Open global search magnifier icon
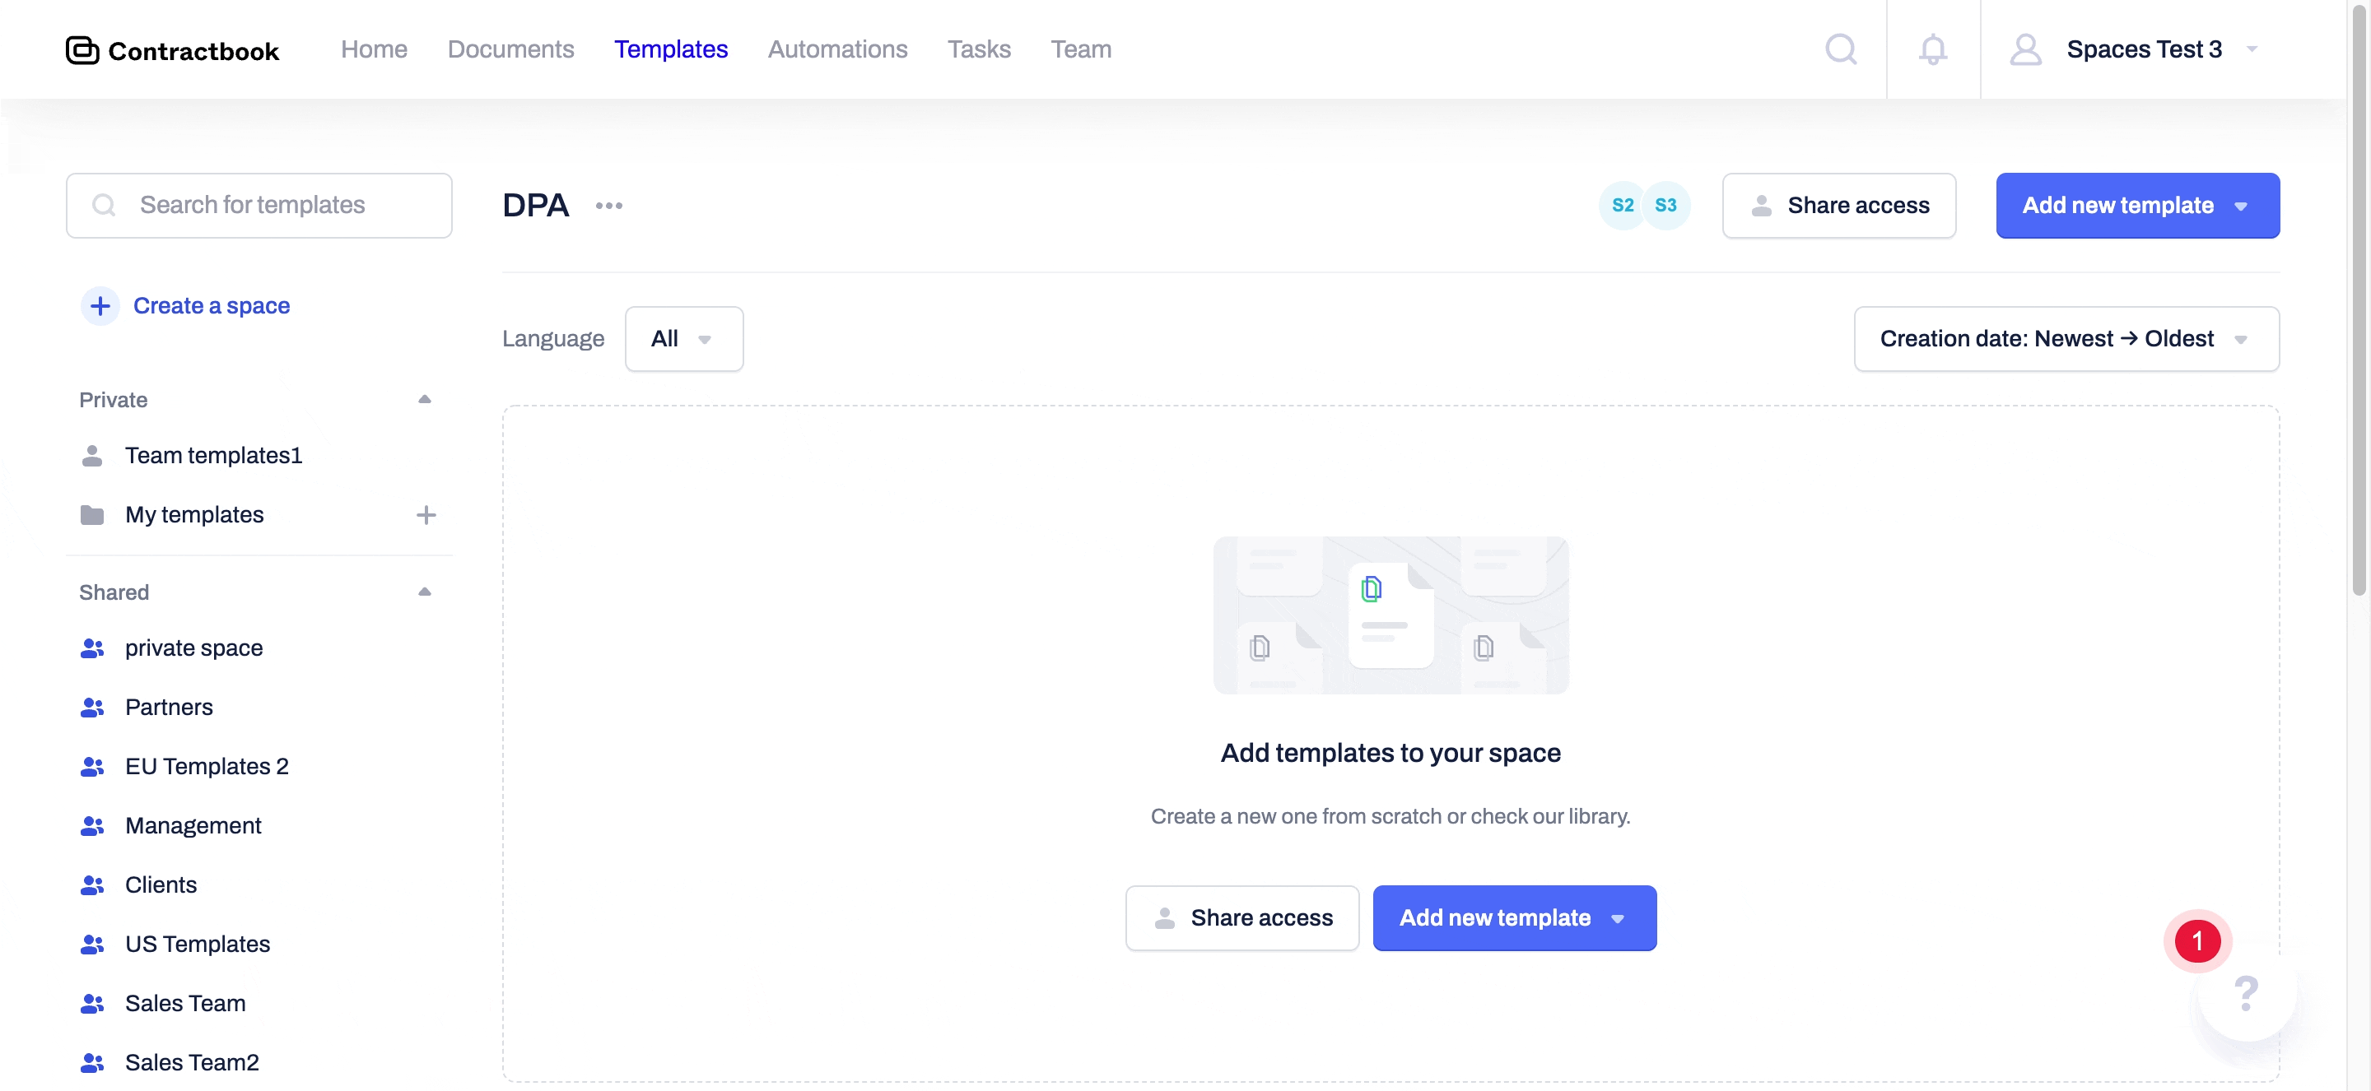The width and height of the screenshot is (2371, 1091). (x=1841, y=49)
